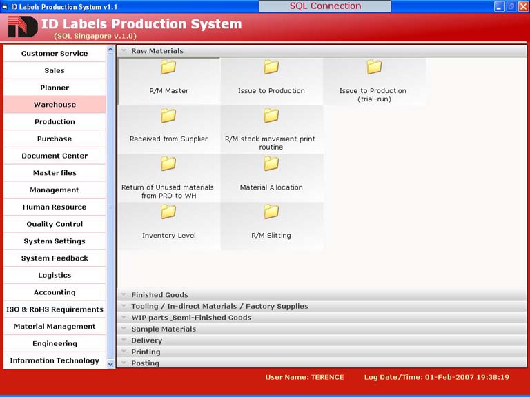Collapse the Raw Materials section header
Screen dimensions: 530x397
click(x=157, y=51)
